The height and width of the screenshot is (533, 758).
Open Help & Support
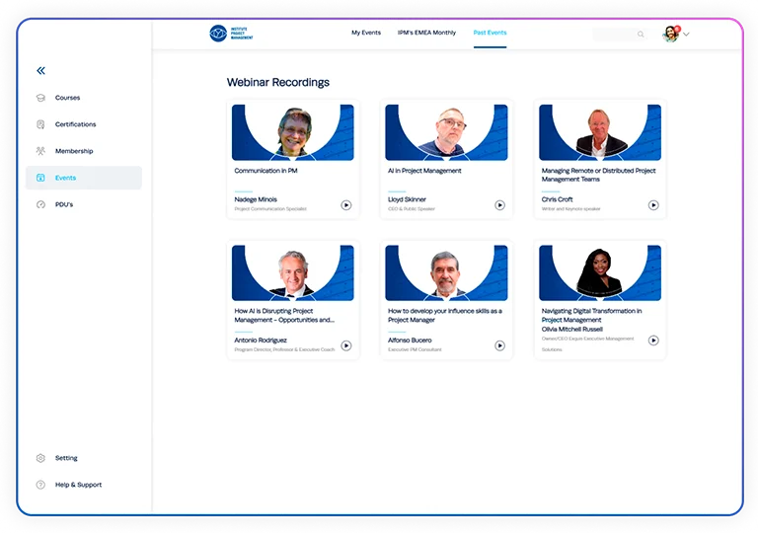click(78, 485)
